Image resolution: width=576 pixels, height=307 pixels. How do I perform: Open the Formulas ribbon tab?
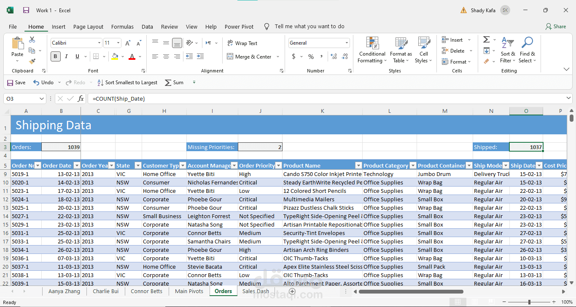122,26
